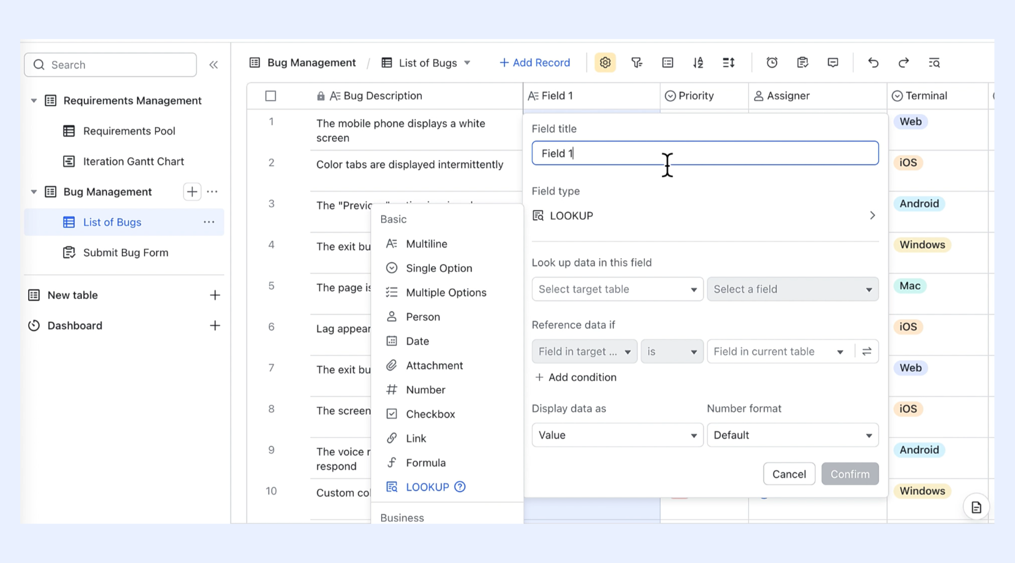
Task: Choose Multiline field type
Action: tap(447, 243)
